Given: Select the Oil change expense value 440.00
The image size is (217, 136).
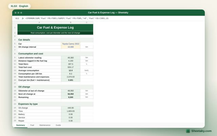Looking at the screenshot, I should (71, 108).
